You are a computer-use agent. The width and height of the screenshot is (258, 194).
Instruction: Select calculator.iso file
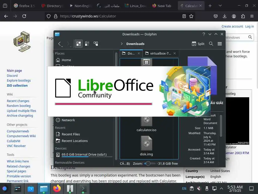point(146,124)
